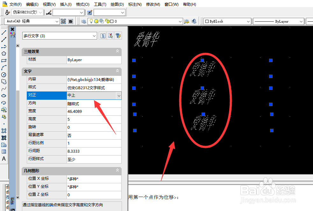The height and width of the screenshot is (211, 313).
Task: Select the Polygon tool
Action: point(4,53)
